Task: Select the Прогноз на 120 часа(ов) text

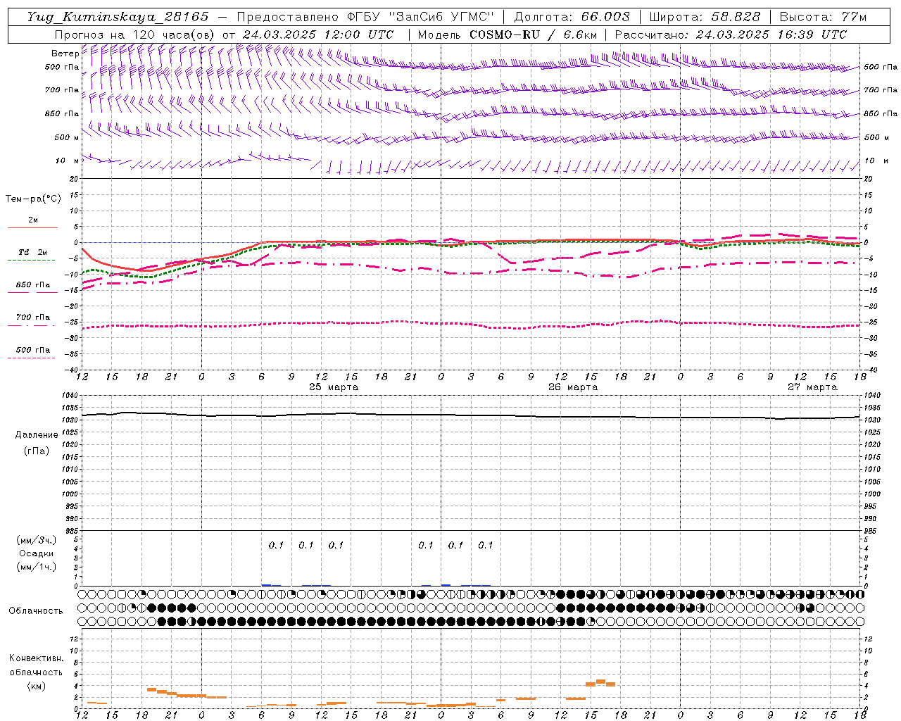Action: tap(135, 35)
